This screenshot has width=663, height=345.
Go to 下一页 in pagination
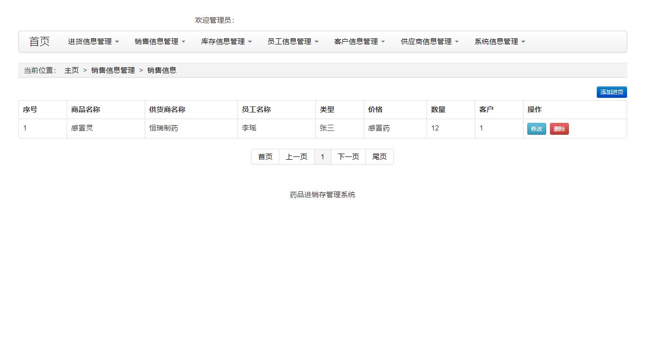click(348, 156)
